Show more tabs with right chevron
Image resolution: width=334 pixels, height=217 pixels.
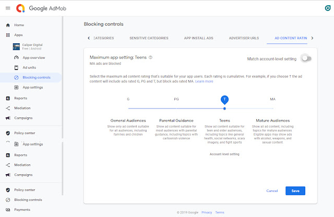click(312, 38)
